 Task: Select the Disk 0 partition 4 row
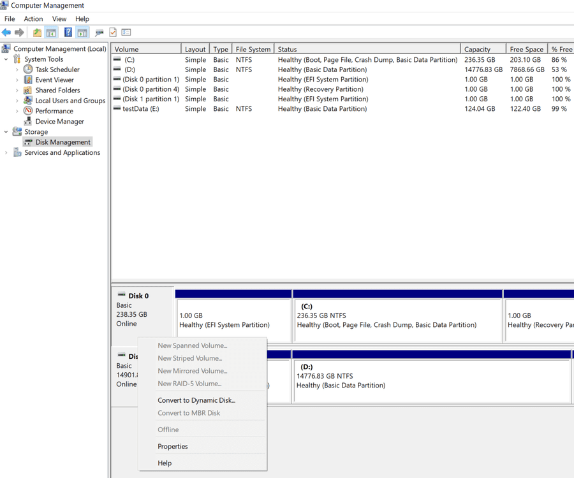[x=342, y=89]
